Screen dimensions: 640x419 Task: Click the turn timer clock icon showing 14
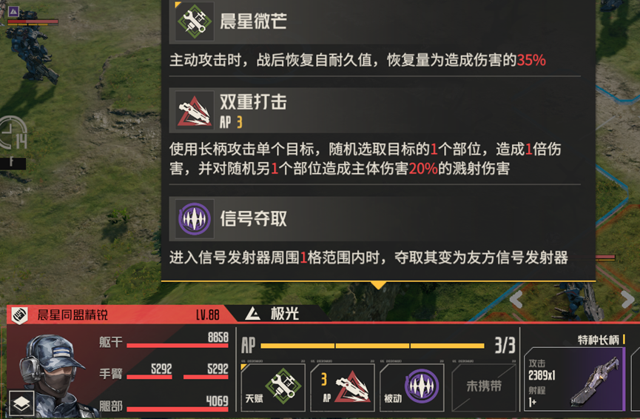[x=13, y=134]
